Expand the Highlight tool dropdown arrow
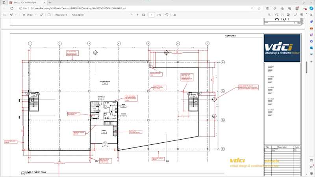315x177 pixels. (16, 15)
